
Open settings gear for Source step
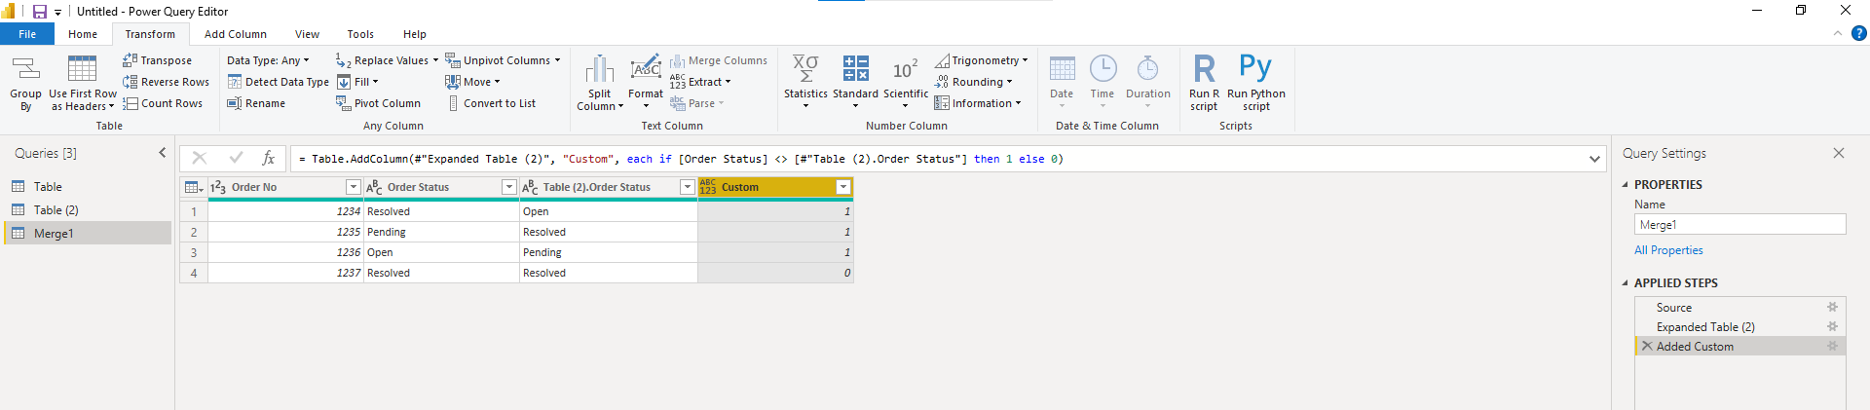1832,307
